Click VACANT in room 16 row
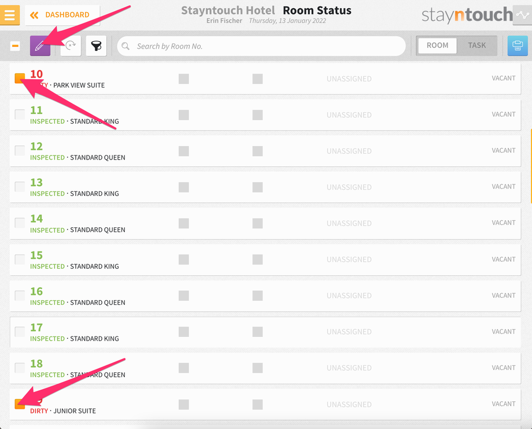Screen dimensions: 532x429 tap(504, 295)
